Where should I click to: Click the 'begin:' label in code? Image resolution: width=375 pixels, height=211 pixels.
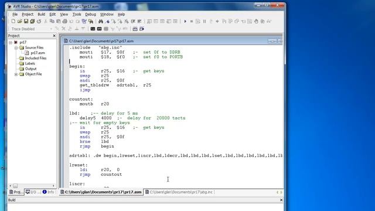pos(77,66)
